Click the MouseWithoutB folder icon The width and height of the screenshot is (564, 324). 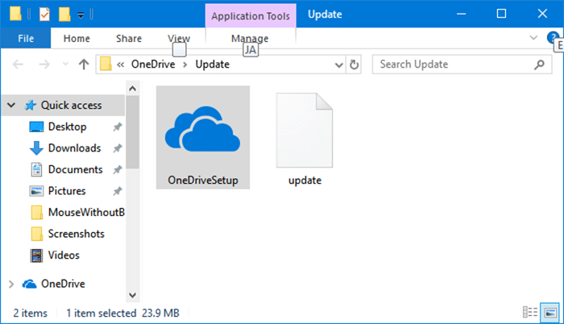click(37, 213)
